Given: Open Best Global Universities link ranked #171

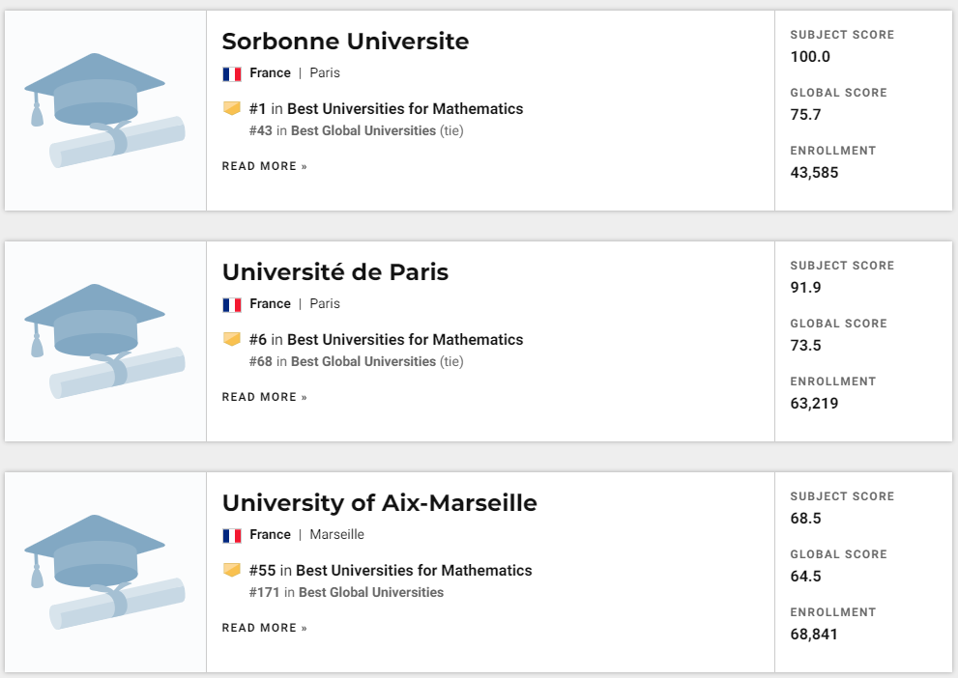Looking at the screenshot, I should 371,592.
